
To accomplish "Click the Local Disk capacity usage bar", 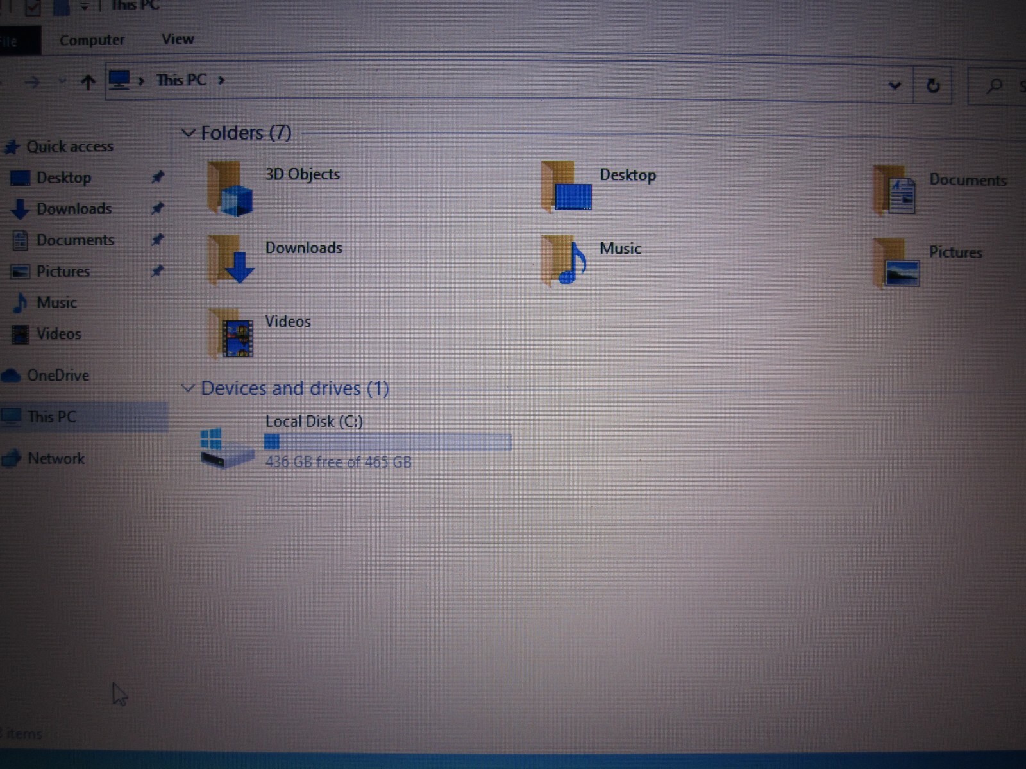I will pos(388,442).
